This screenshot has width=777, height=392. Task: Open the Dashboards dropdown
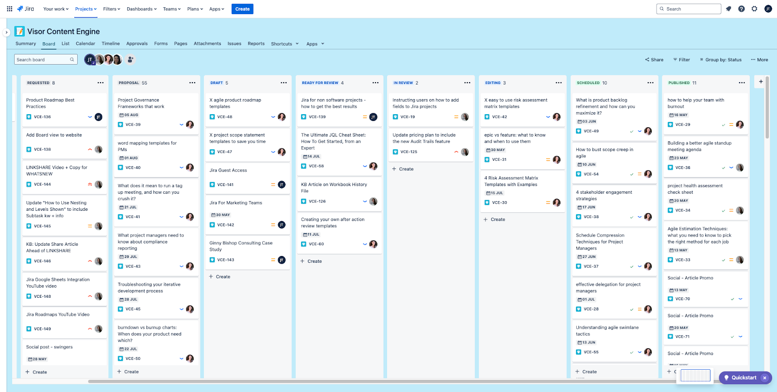coord(142,9)
